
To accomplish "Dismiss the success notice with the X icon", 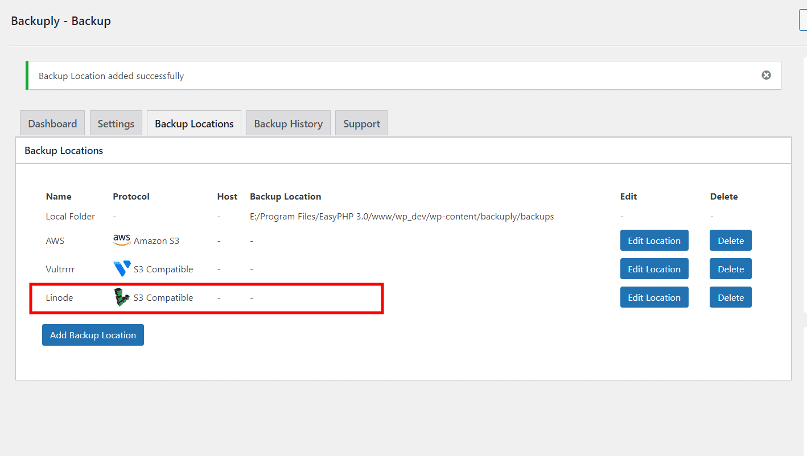I will click(x=766, y=74).
